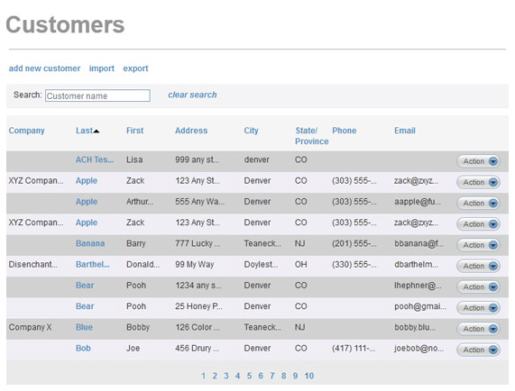
Task: Sort table by Address column
Action: [191, 131]
